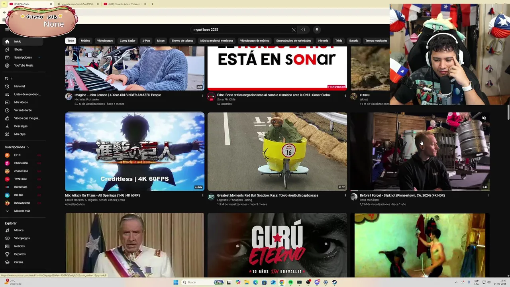Select the Mixes filter chip
510x287 pixels.
161,41
